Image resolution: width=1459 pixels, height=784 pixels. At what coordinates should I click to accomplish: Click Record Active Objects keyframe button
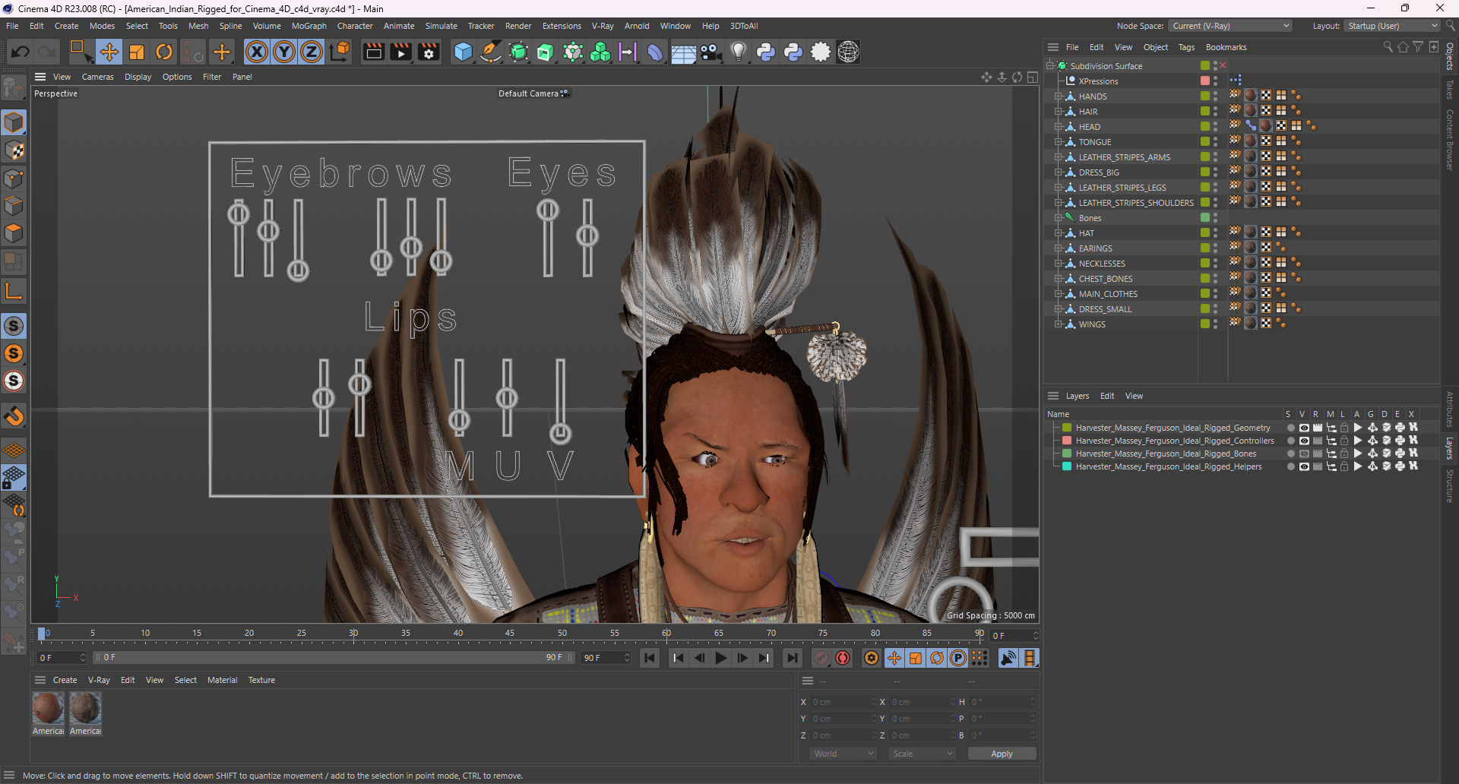(x=821, y=658)
